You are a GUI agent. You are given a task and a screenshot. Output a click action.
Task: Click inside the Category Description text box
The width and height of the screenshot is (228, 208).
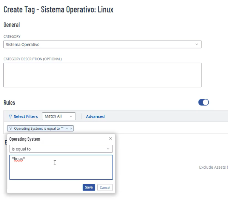click(102, 75)
